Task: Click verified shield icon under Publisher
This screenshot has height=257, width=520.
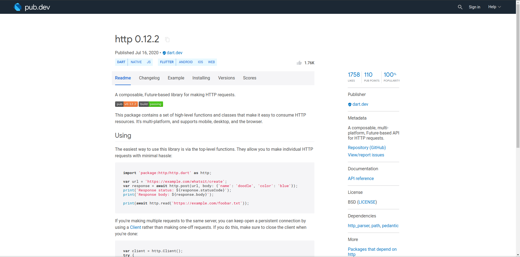Action: tap(350, 104)
